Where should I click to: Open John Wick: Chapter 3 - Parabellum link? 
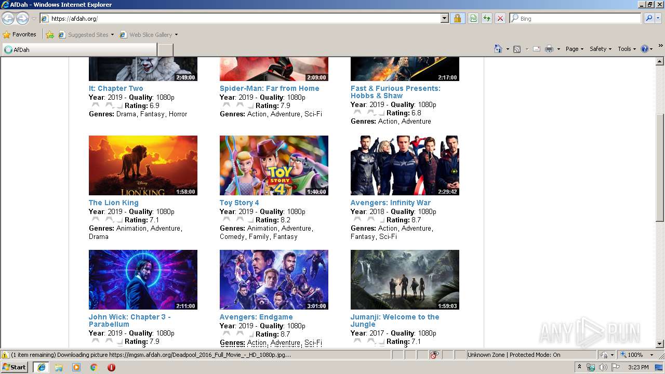click(129, 320)
